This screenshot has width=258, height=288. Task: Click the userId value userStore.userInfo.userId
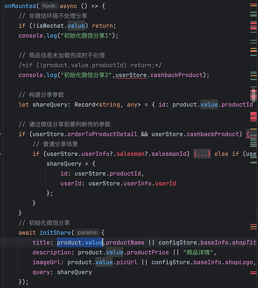point(132,183)
